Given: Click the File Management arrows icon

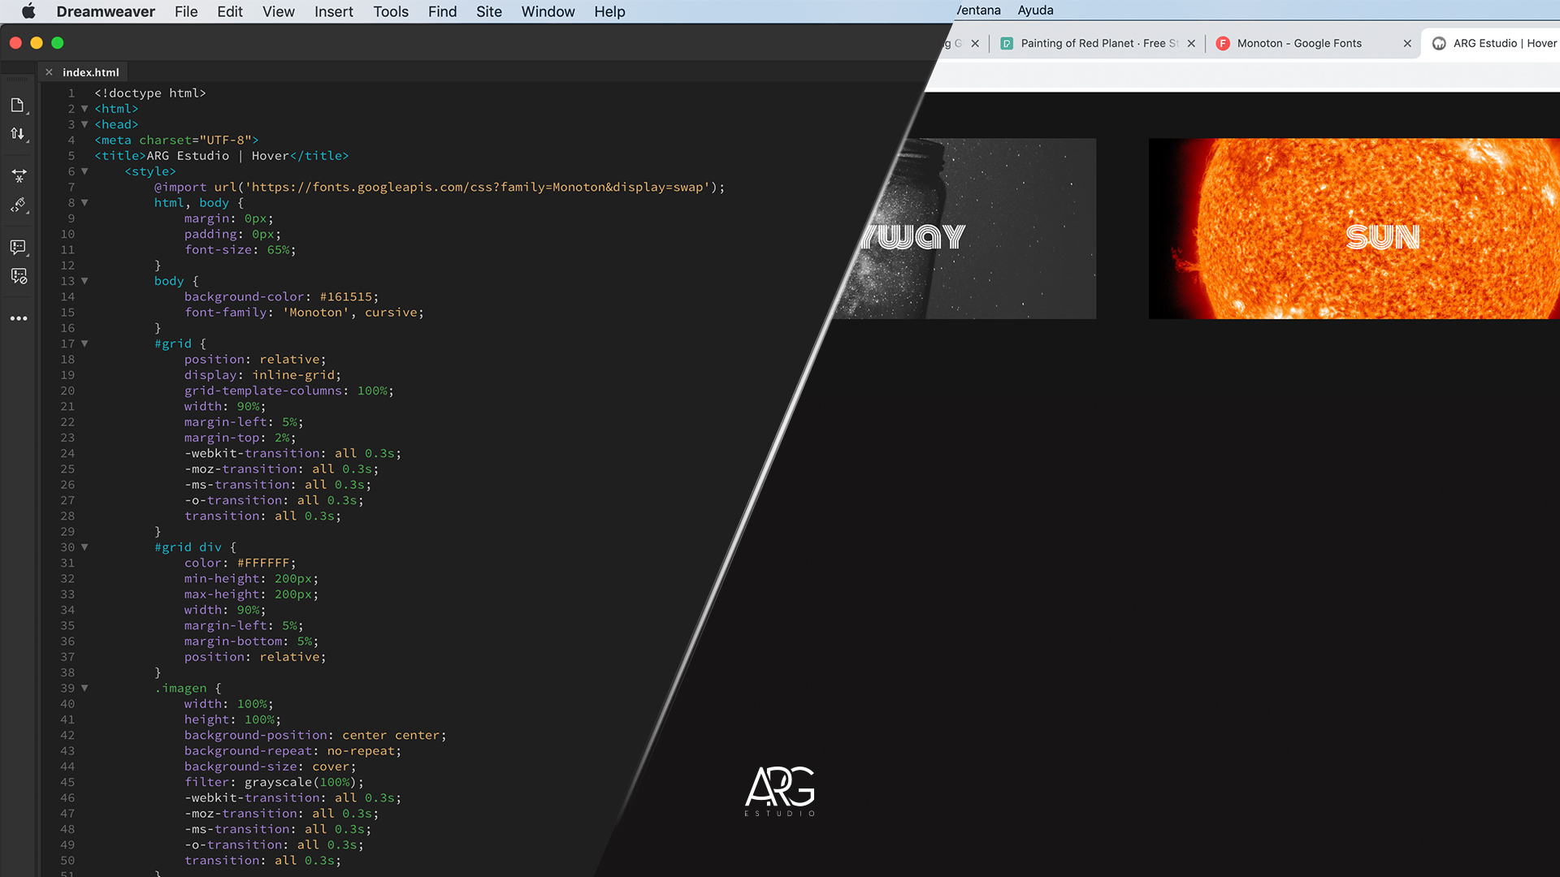Looking at the screenshot, I should [x=18, y=134].
